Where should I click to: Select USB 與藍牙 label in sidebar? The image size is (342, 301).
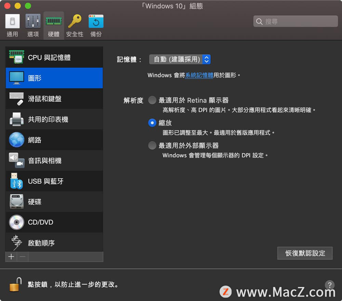click(x=46, y=181)
